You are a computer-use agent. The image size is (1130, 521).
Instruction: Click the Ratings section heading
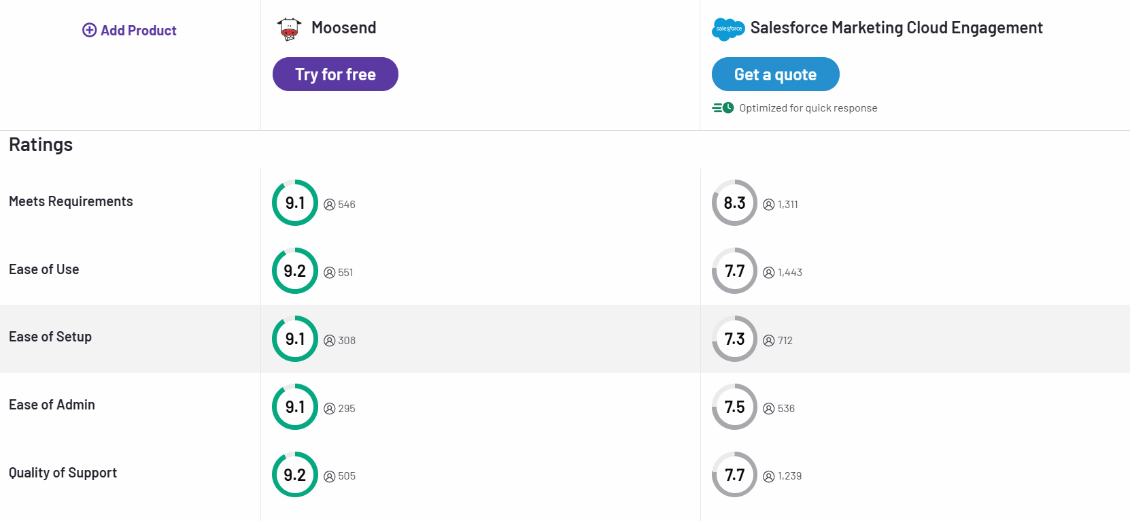41,144
